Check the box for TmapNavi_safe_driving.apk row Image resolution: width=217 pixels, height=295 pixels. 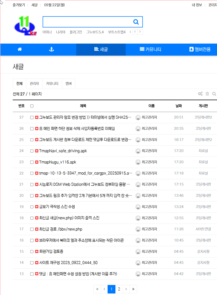tap(32, 151)
